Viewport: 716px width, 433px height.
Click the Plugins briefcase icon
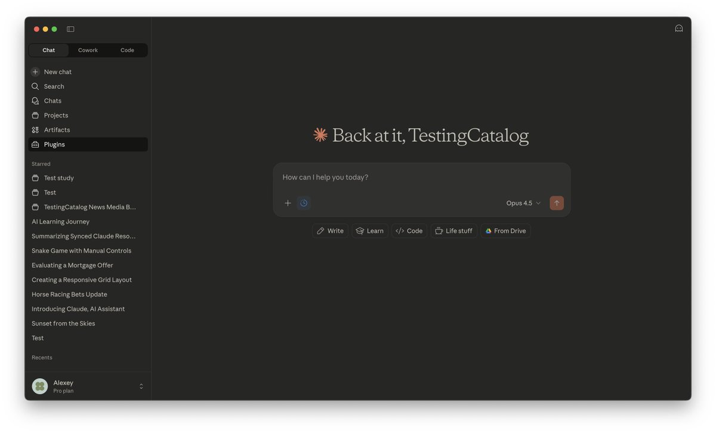coord(35,144)
